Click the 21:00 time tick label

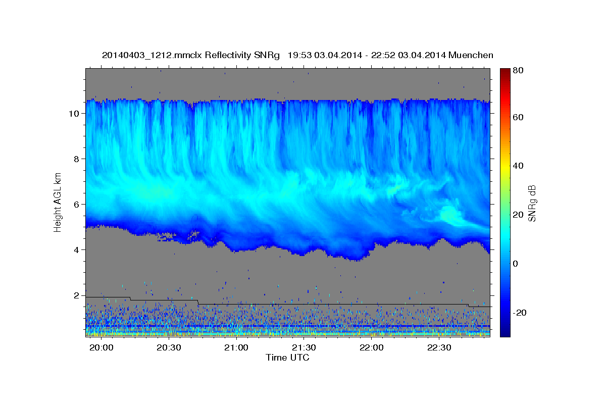pos(236,348)
